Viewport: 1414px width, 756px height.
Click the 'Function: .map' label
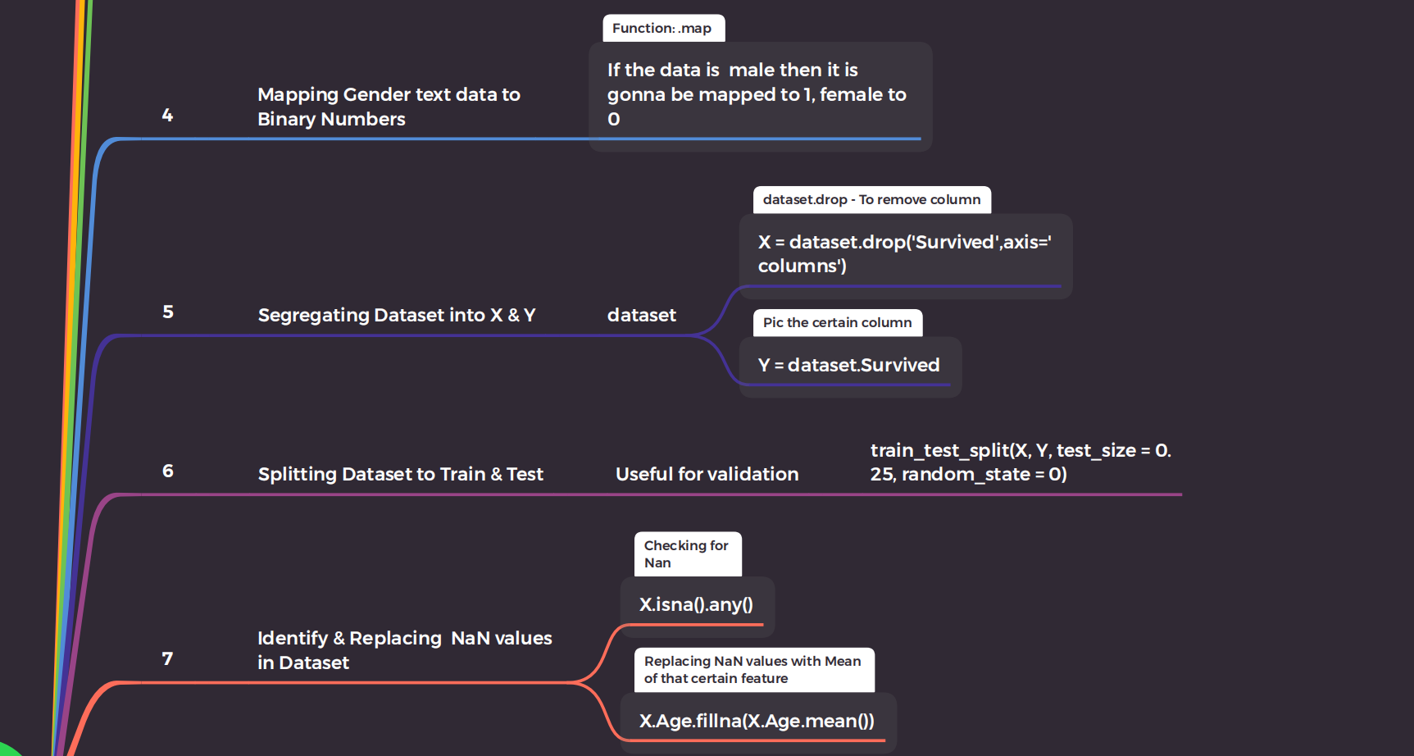click(x=662, y=28)
